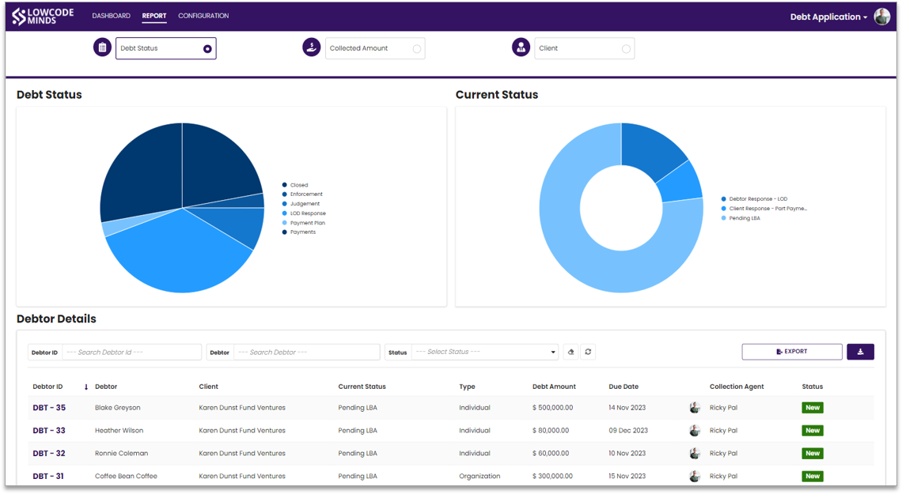Click the Client person icon
The height and width of the screenshot is (494, 902).
click(x=521, y=47)
